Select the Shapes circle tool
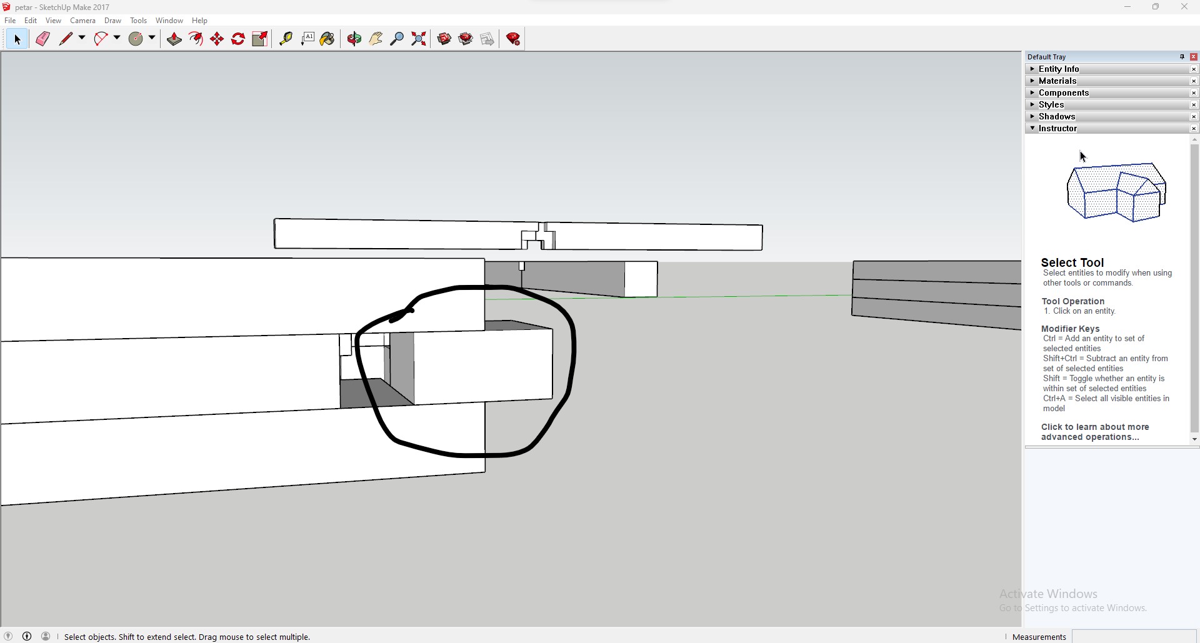Viewport: 1200px width, 643px height. pyautogui.click(x=136, y=39)
